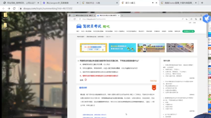The image size is (211, 118).
Task: Select answer option B text
Action: coord(109,68)
